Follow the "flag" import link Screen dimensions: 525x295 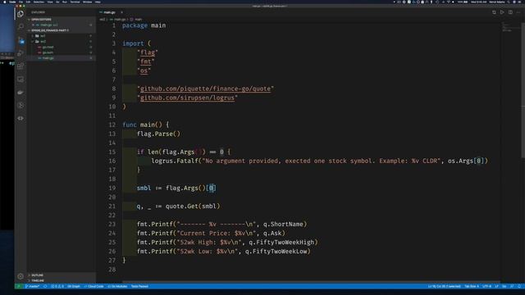pyautogui.click(x=148, y=52)
